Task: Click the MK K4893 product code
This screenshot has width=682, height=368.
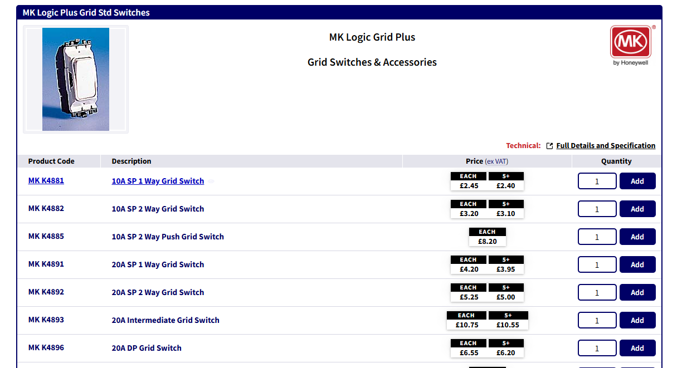Action: click(x=46, y=320)
